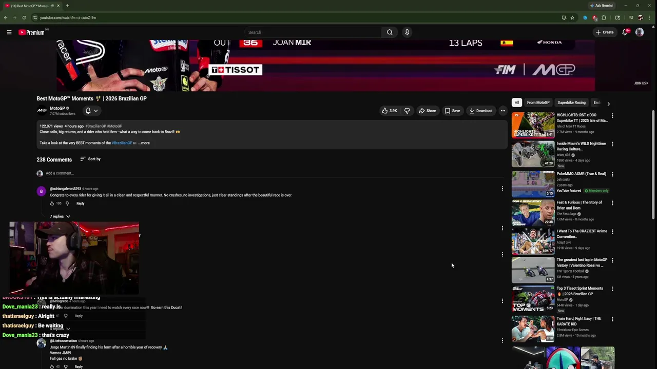
Task: Reply to adriangaleron3293 comment
Action: click(81, 203)
